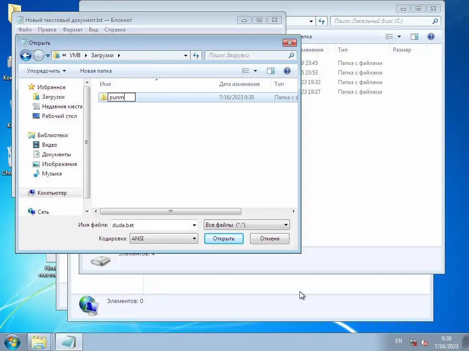
Task: Select Компьютер in the navigation pane
Action: point(52,193)
